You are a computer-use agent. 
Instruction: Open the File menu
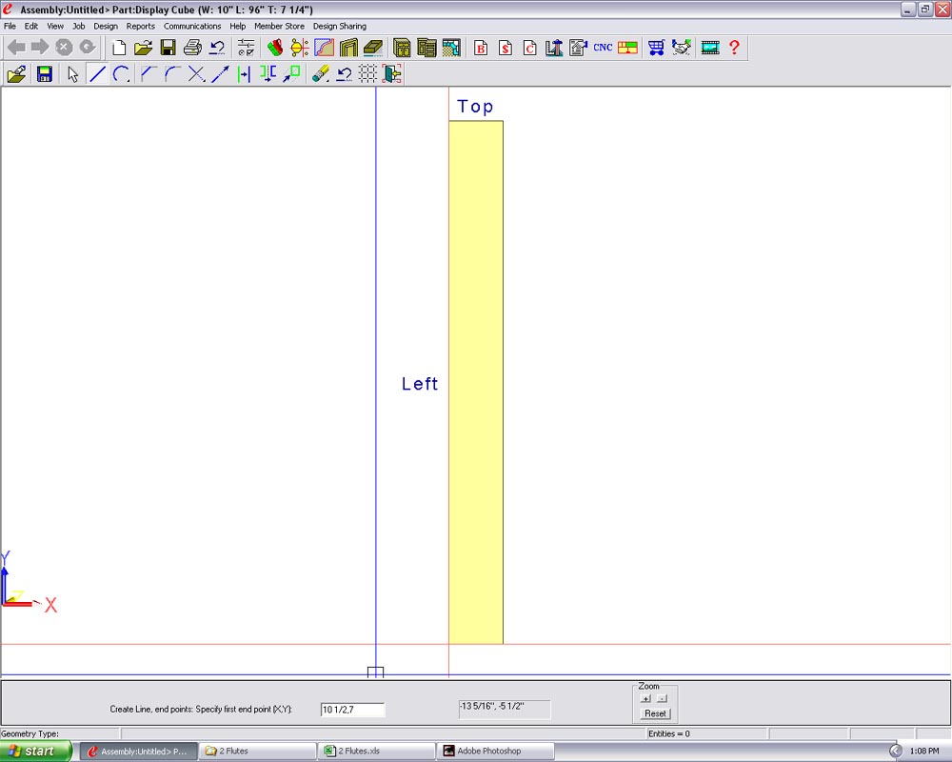pyautogui.click(x=10, y=26)
